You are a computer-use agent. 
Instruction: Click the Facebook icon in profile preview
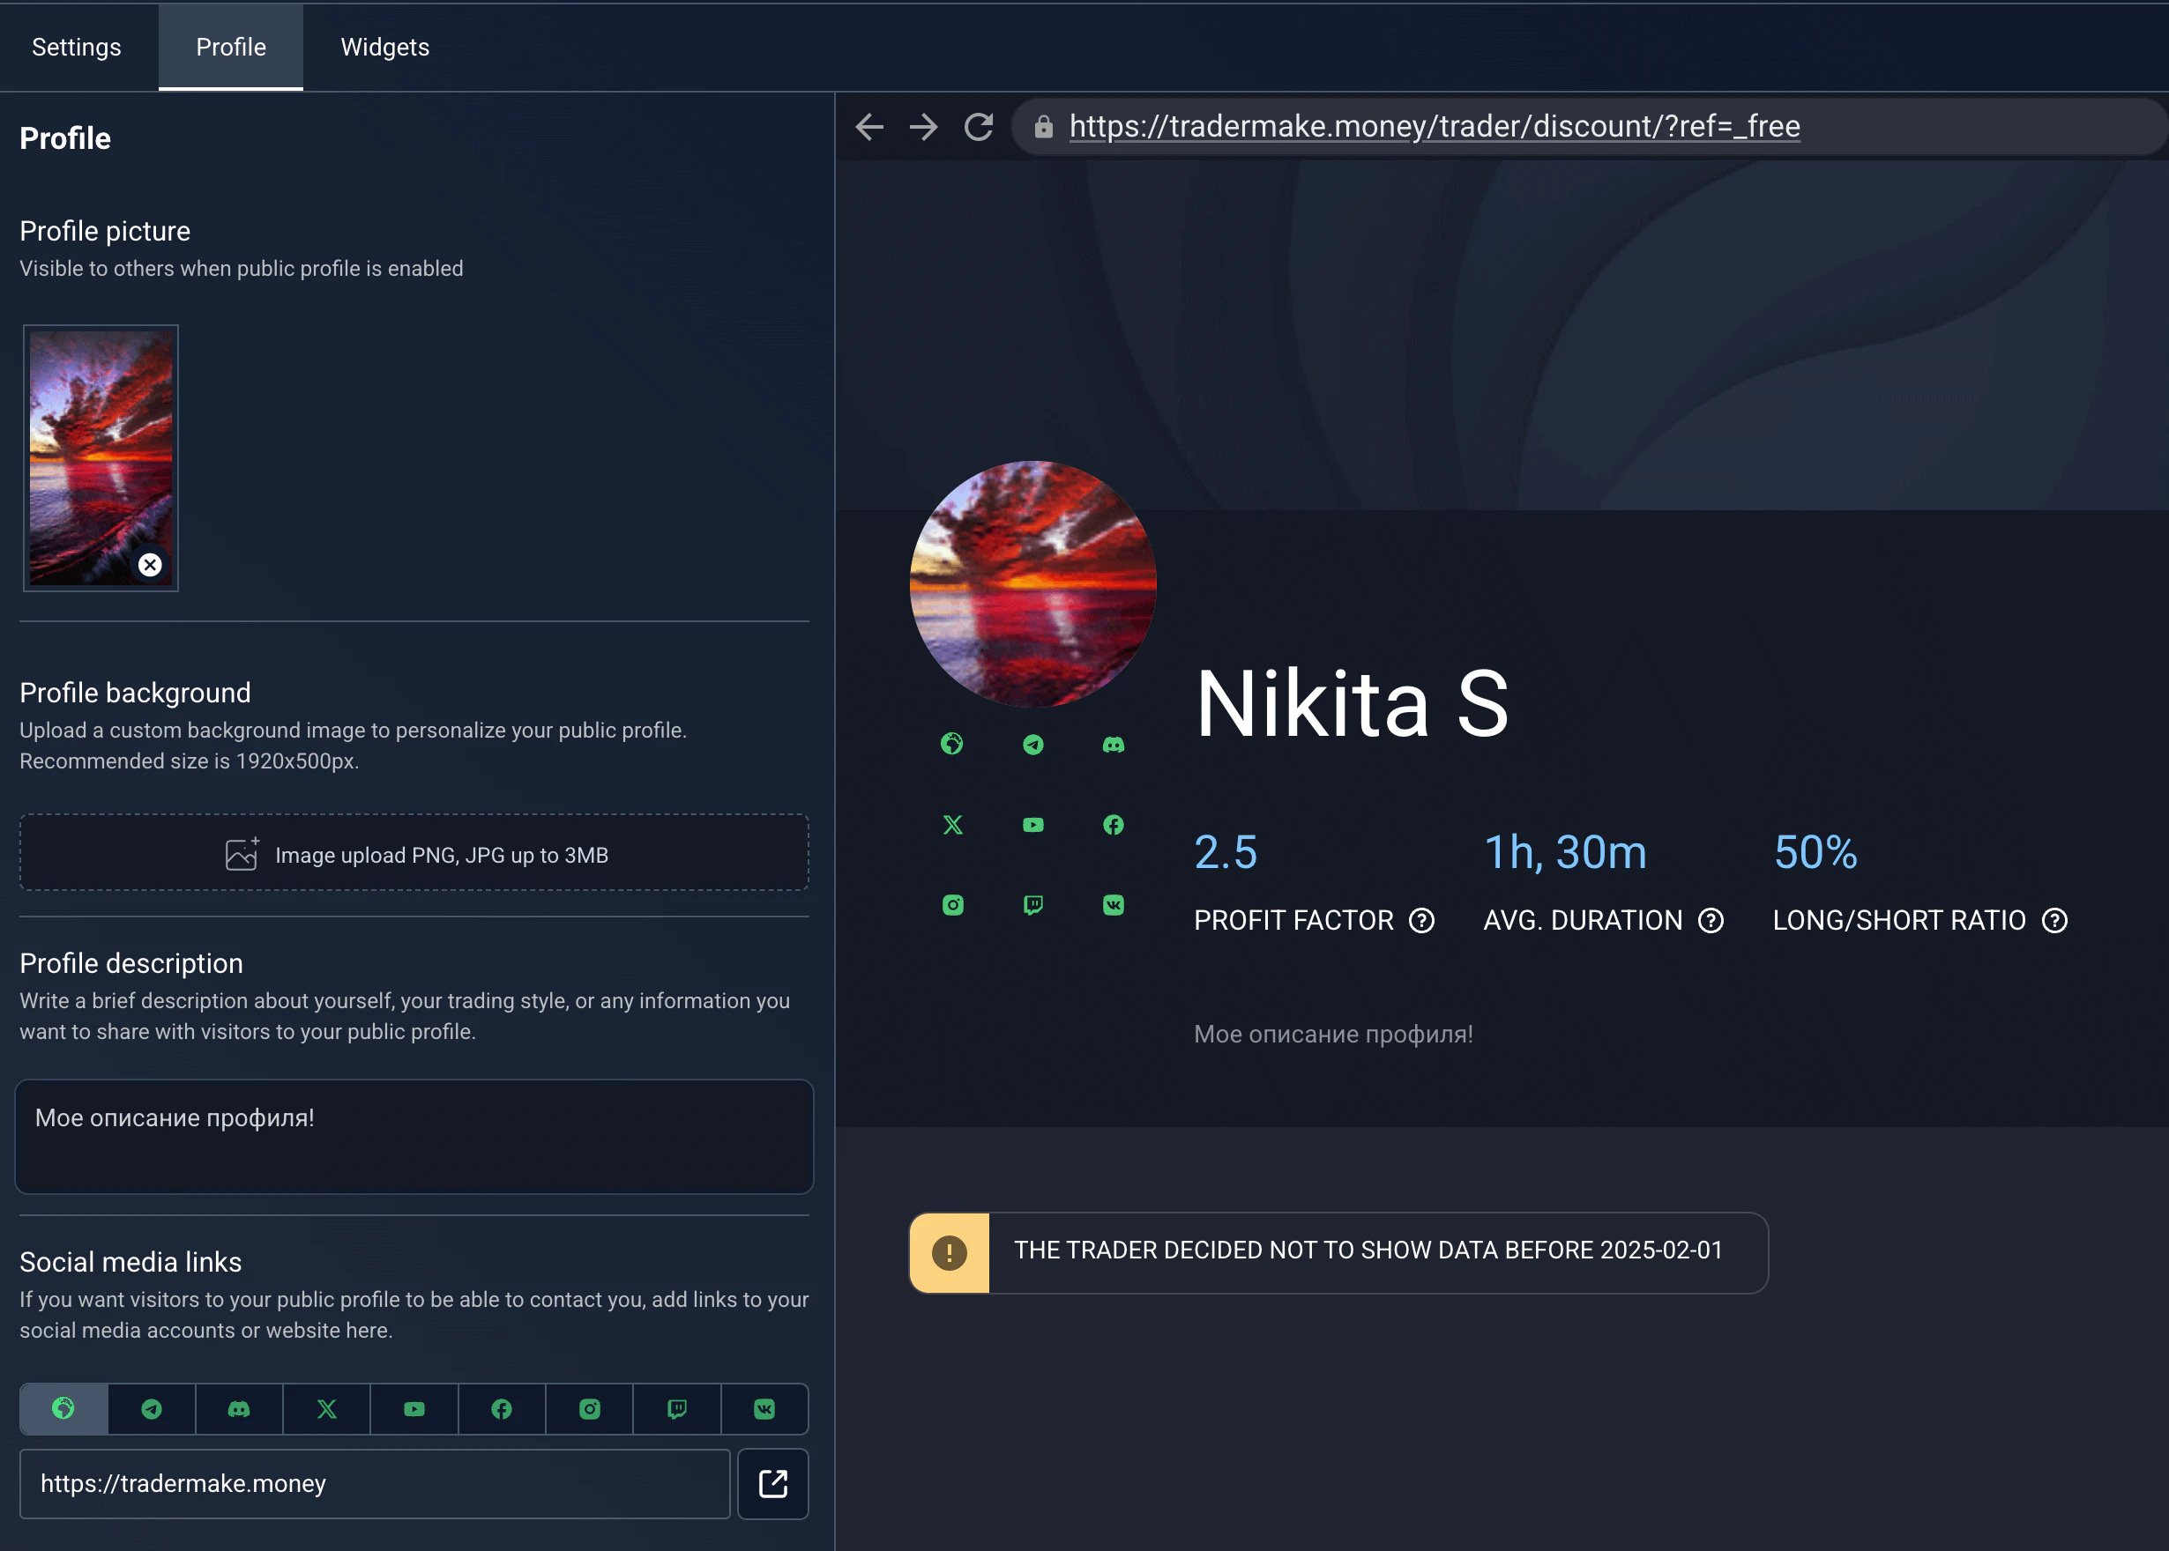point(1114,824)
